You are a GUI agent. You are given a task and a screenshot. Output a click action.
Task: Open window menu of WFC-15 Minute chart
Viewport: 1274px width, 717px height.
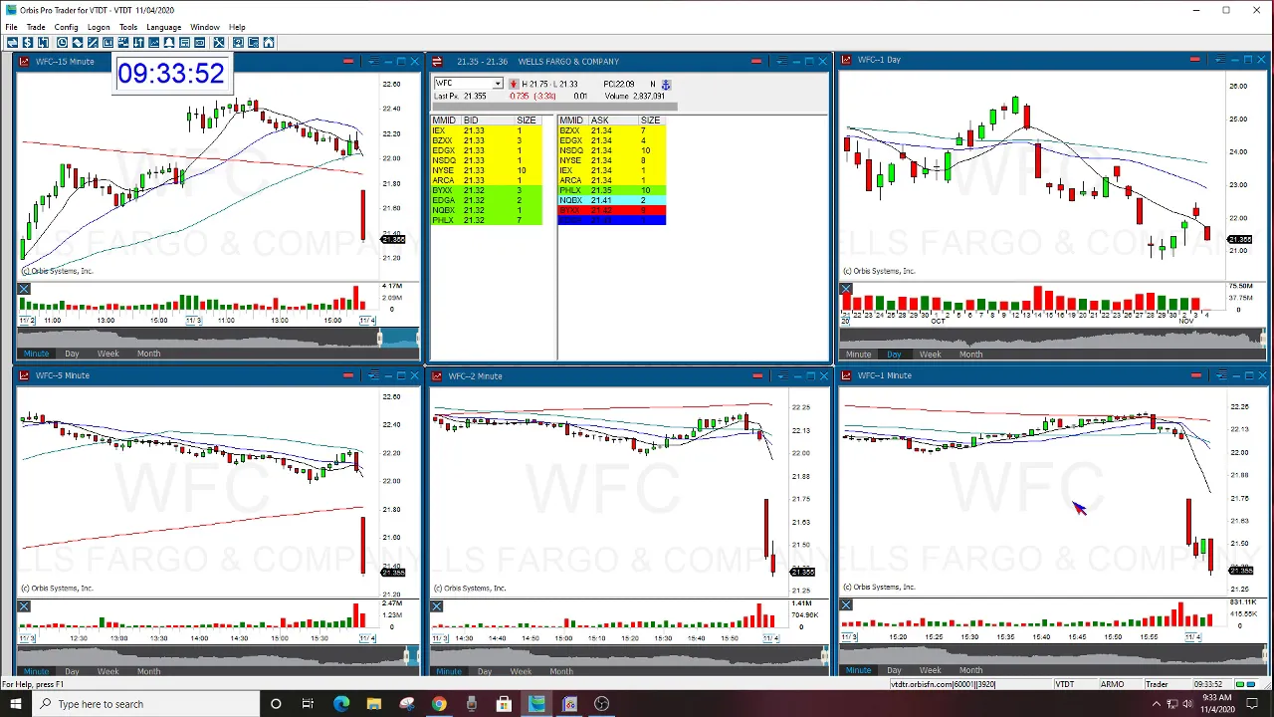(x=372, y=62)
